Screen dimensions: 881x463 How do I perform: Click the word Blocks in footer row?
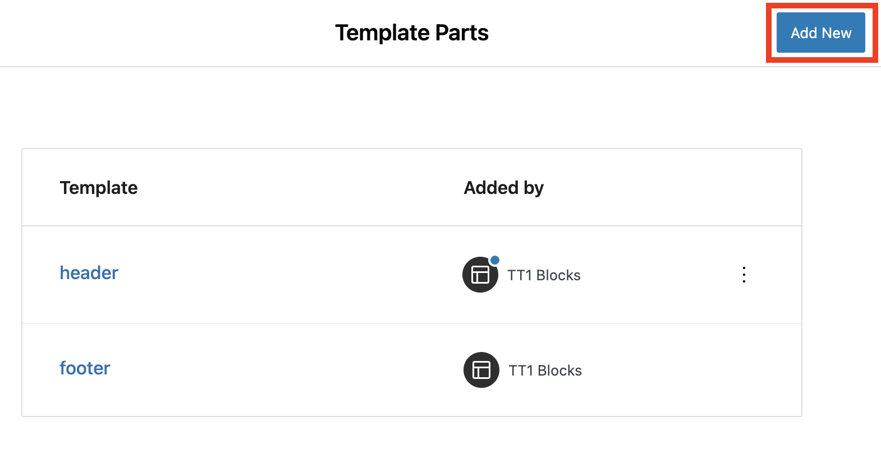pyautogui.click(x=559, y=371)
